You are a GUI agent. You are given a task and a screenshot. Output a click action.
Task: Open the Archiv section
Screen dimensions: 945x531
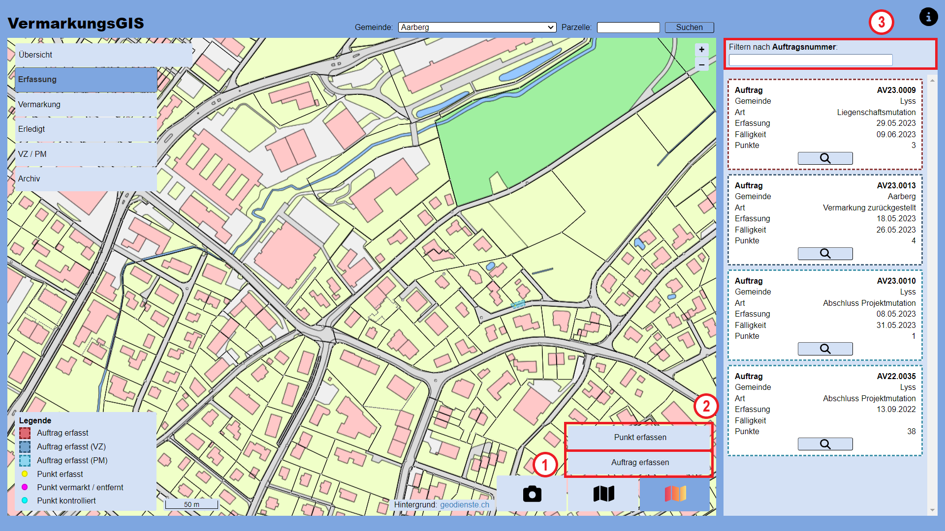tap(29, 178)
